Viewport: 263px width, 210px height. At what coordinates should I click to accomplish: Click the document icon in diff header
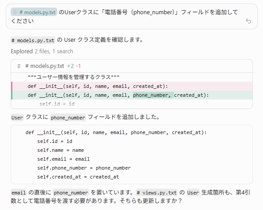19,66
